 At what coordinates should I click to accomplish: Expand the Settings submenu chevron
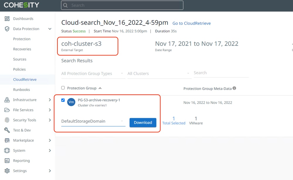50,171
